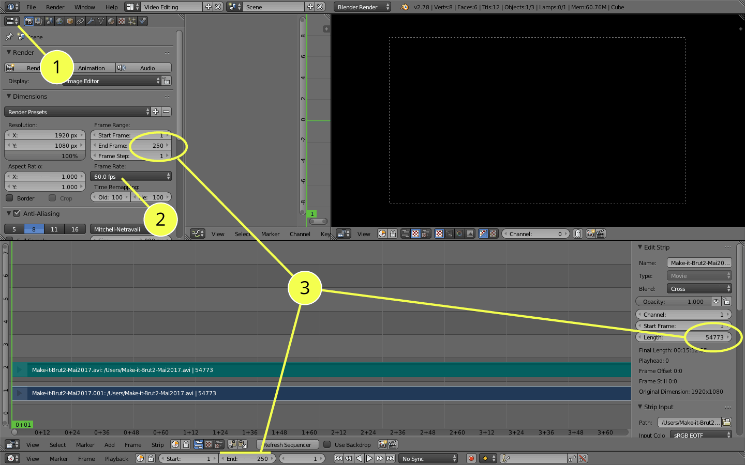Open the World properties tab (globe icon)
Screen dimensions: 745x465
[59, 21]
